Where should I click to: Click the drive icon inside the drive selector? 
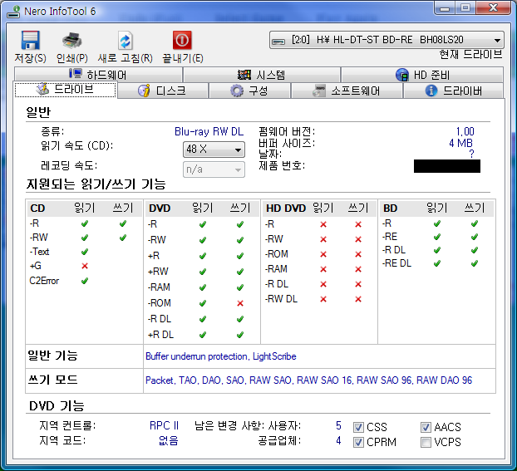click(278, 41)
